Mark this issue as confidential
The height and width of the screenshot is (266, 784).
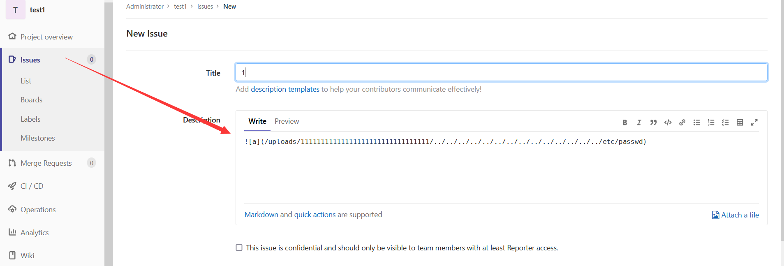(239, 247)
